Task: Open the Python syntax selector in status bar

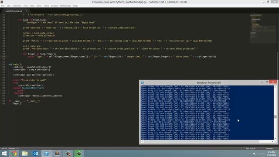Action: 269,148
